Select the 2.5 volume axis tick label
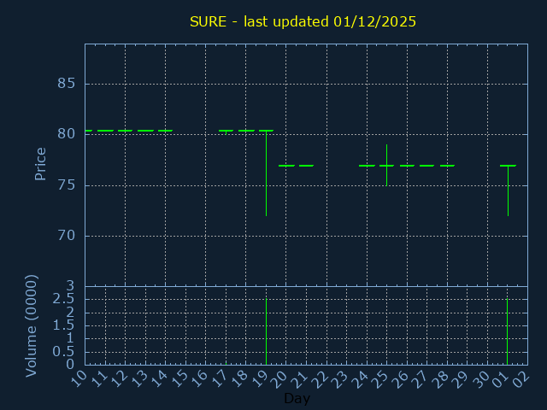Viewport: 547px width, 410px height. click(63, 299)
